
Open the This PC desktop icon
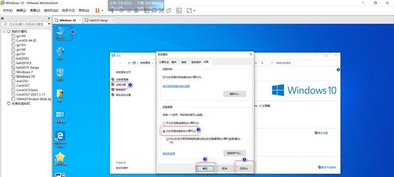pyautogui.click(x=60, y=33)
